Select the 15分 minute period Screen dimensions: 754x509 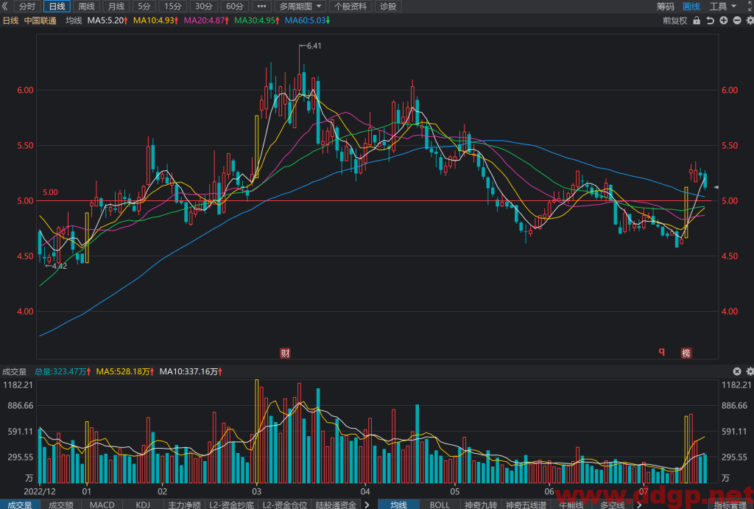click(x=173, y=6)
